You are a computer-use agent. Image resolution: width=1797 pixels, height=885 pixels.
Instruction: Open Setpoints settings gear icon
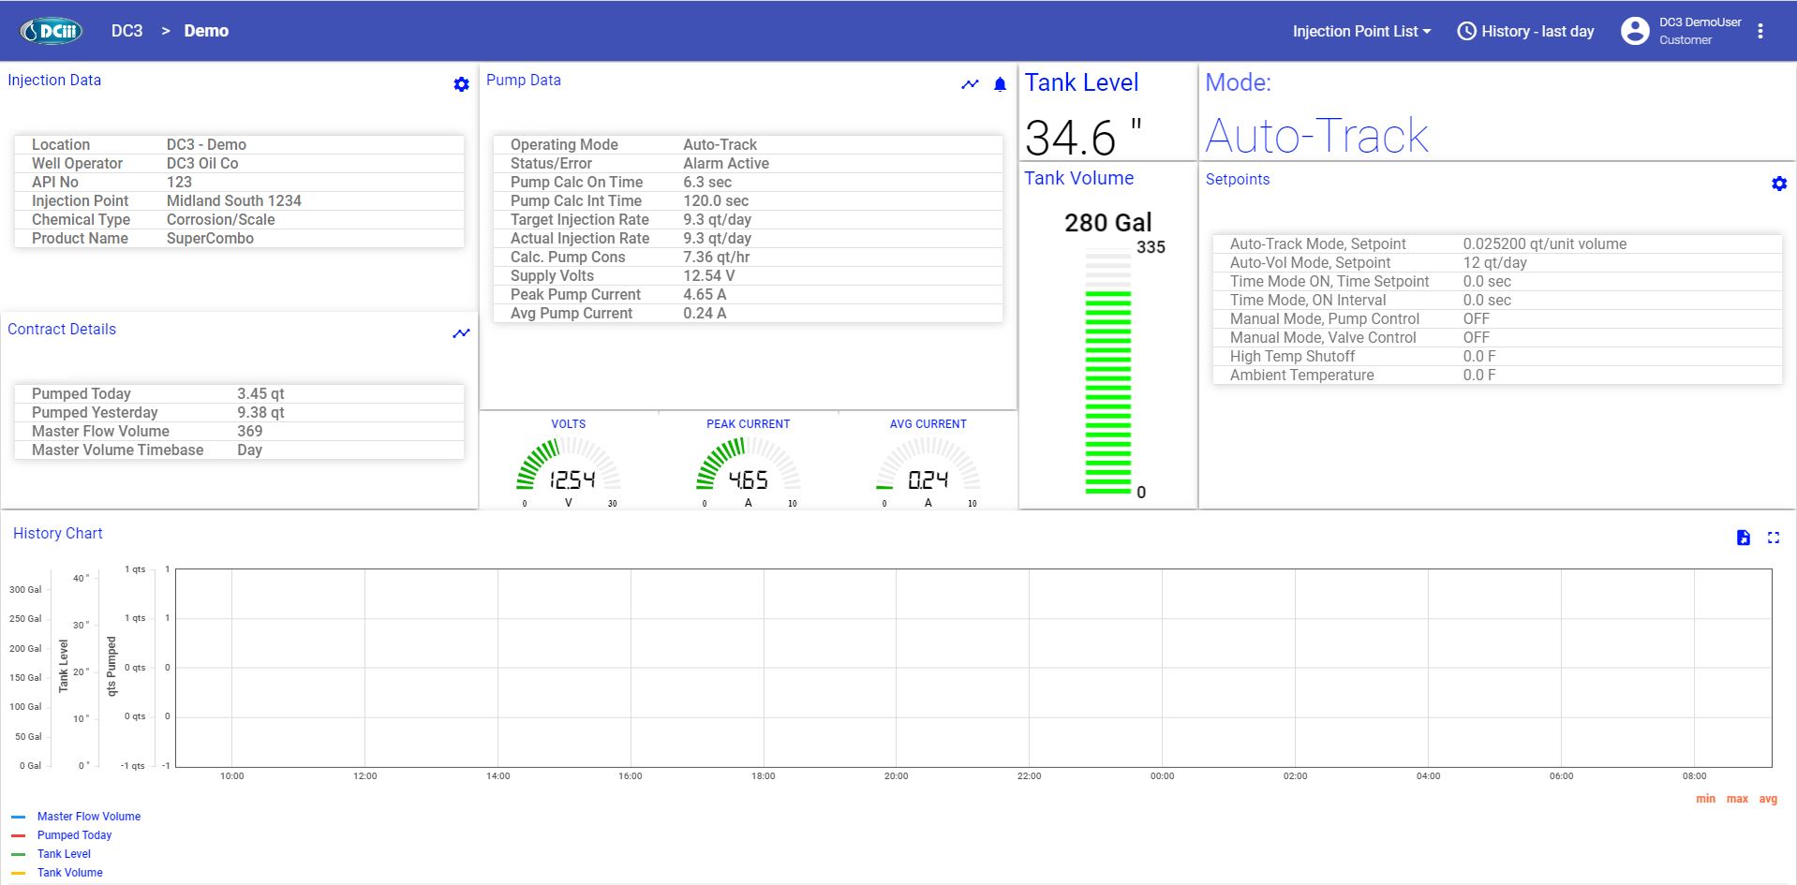pyautogui.click(x=1779, y=184)
